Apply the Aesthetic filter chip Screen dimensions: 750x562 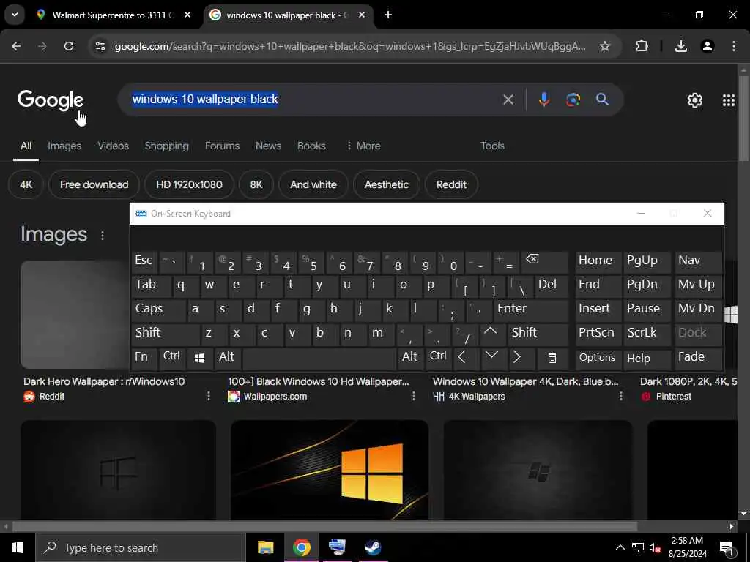click(x=387, y=184)
